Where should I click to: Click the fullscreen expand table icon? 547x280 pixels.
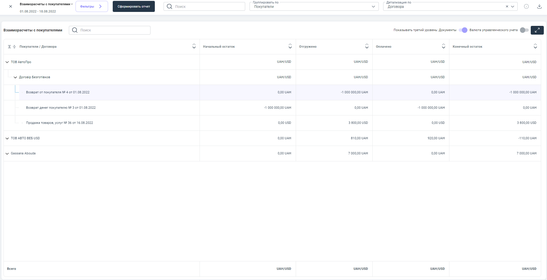click(x=537, y=30)
